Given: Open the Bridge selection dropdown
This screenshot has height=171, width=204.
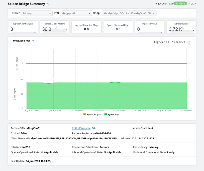Looking at the screenshot, I should coord(129,13).
